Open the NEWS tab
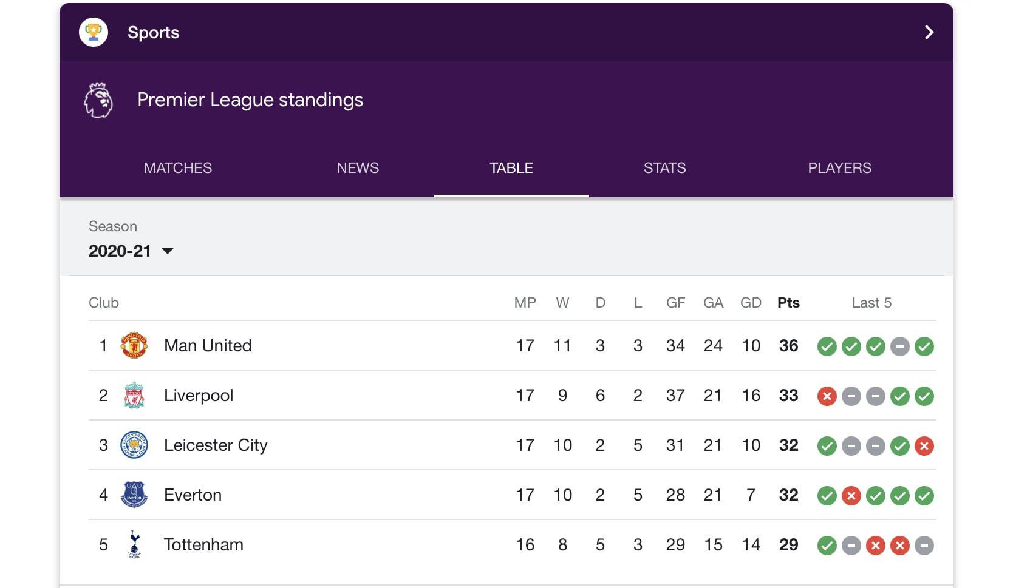 click(358, 168)
